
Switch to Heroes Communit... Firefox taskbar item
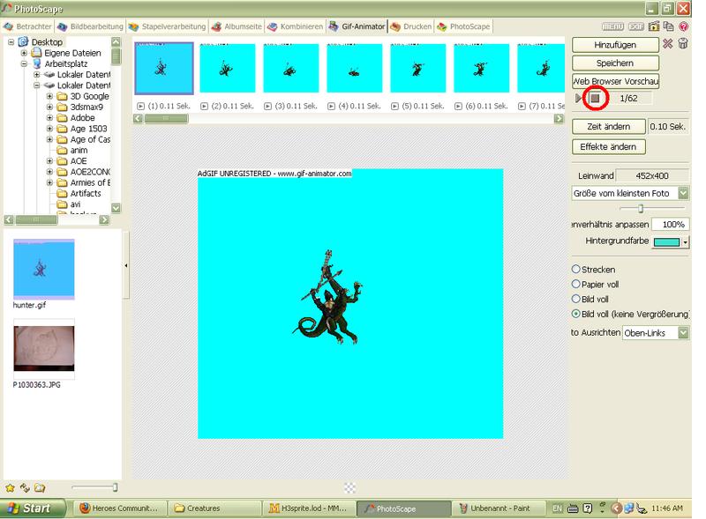119,508
